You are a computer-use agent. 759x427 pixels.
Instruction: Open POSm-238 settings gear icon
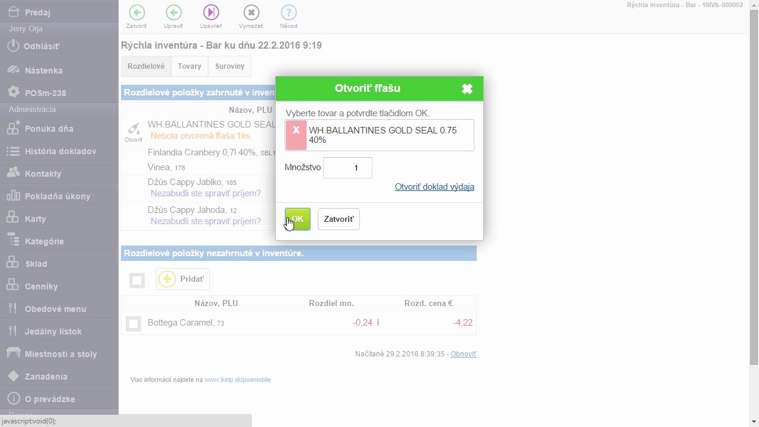(13, 93)
